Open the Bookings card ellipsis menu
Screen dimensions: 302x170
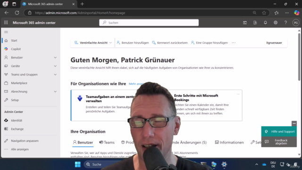pos(238,94)
